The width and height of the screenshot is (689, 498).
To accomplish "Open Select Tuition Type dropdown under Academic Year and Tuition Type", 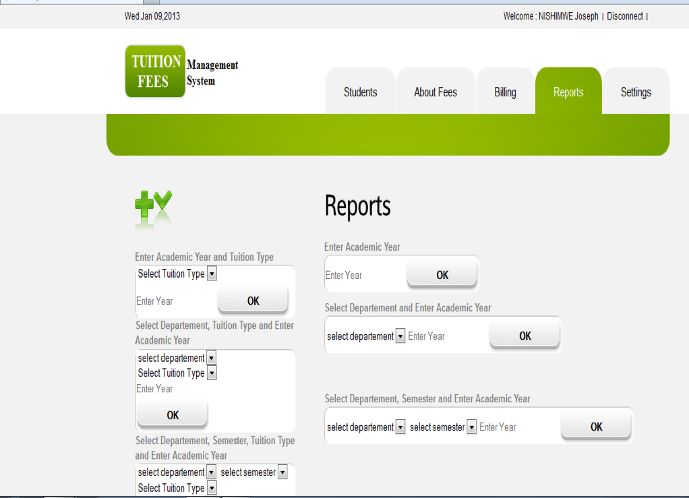I will [177, 274].
